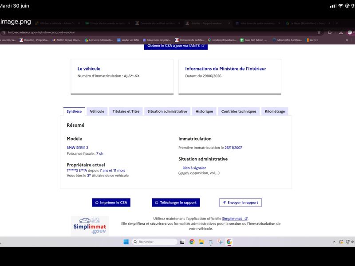Click the Rechercher taskbar search box
Screen dimensions: 355x266
tap(154, 242)
